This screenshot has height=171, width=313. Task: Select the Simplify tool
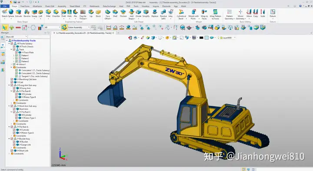(x=146, y=13)
